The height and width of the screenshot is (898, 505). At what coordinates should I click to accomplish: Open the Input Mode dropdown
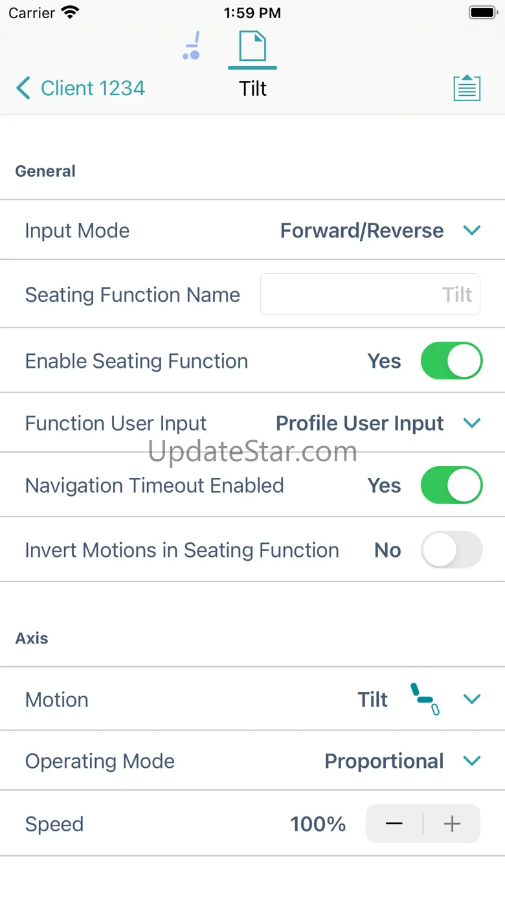click(472, 230)
